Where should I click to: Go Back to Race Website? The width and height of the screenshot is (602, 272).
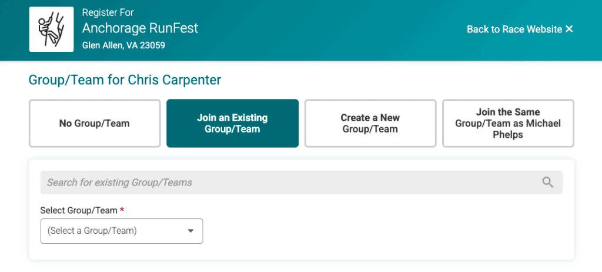(x=514, y=29)
